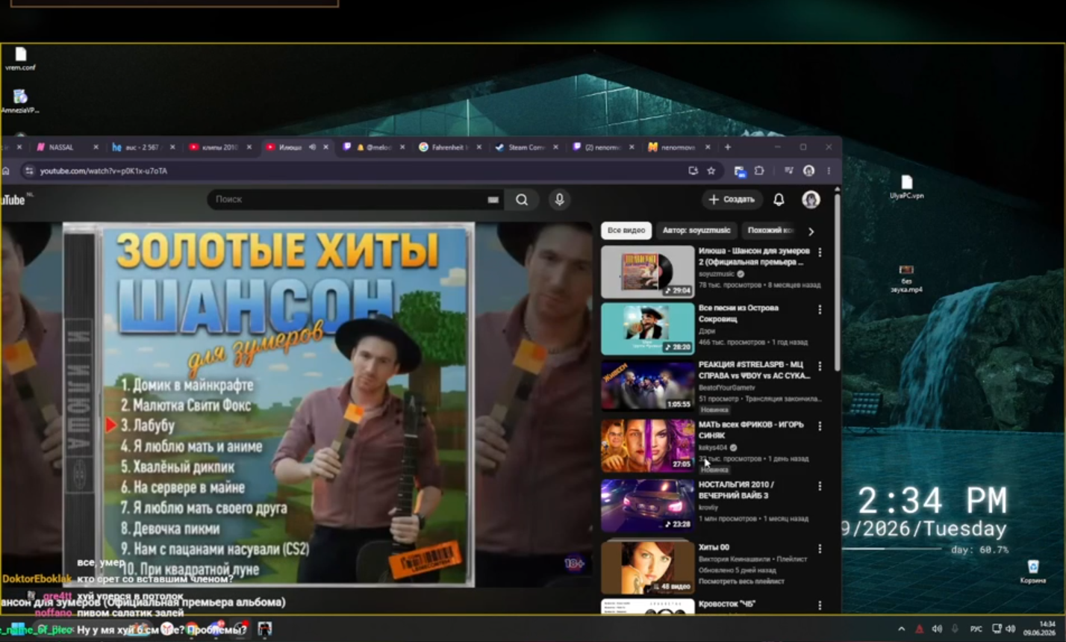Open Chrome three-dot menu

click(x=829, y=171)
